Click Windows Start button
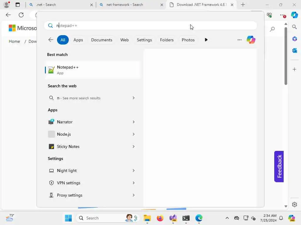 68,218
